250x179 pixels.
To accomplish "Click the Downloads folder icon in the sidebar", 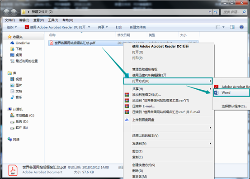I will click(12, 49).
